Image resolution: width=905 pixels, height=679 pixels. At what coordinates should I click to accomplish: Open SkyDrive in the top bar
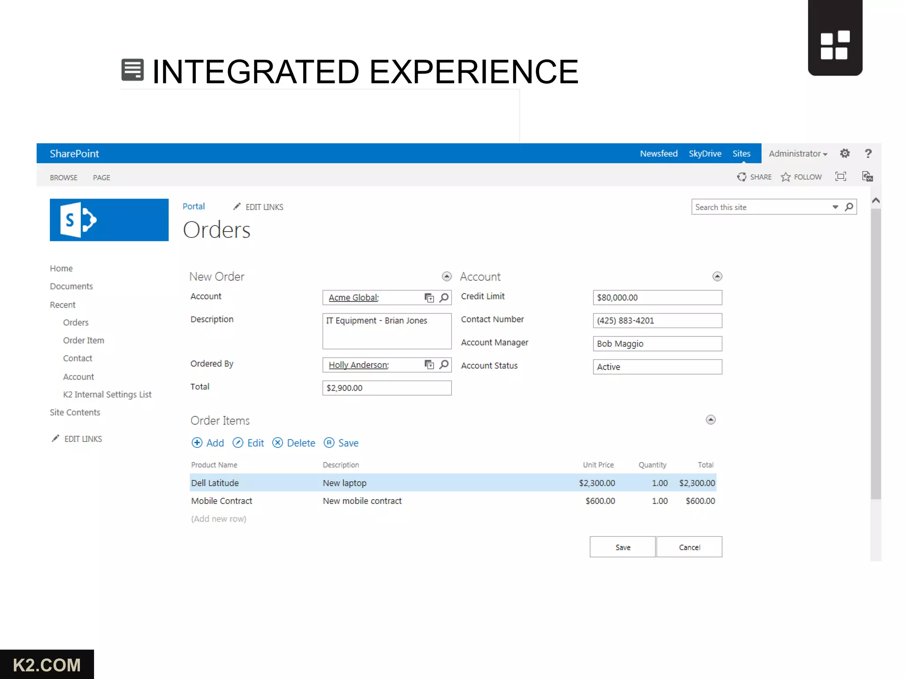click(705, 153)
